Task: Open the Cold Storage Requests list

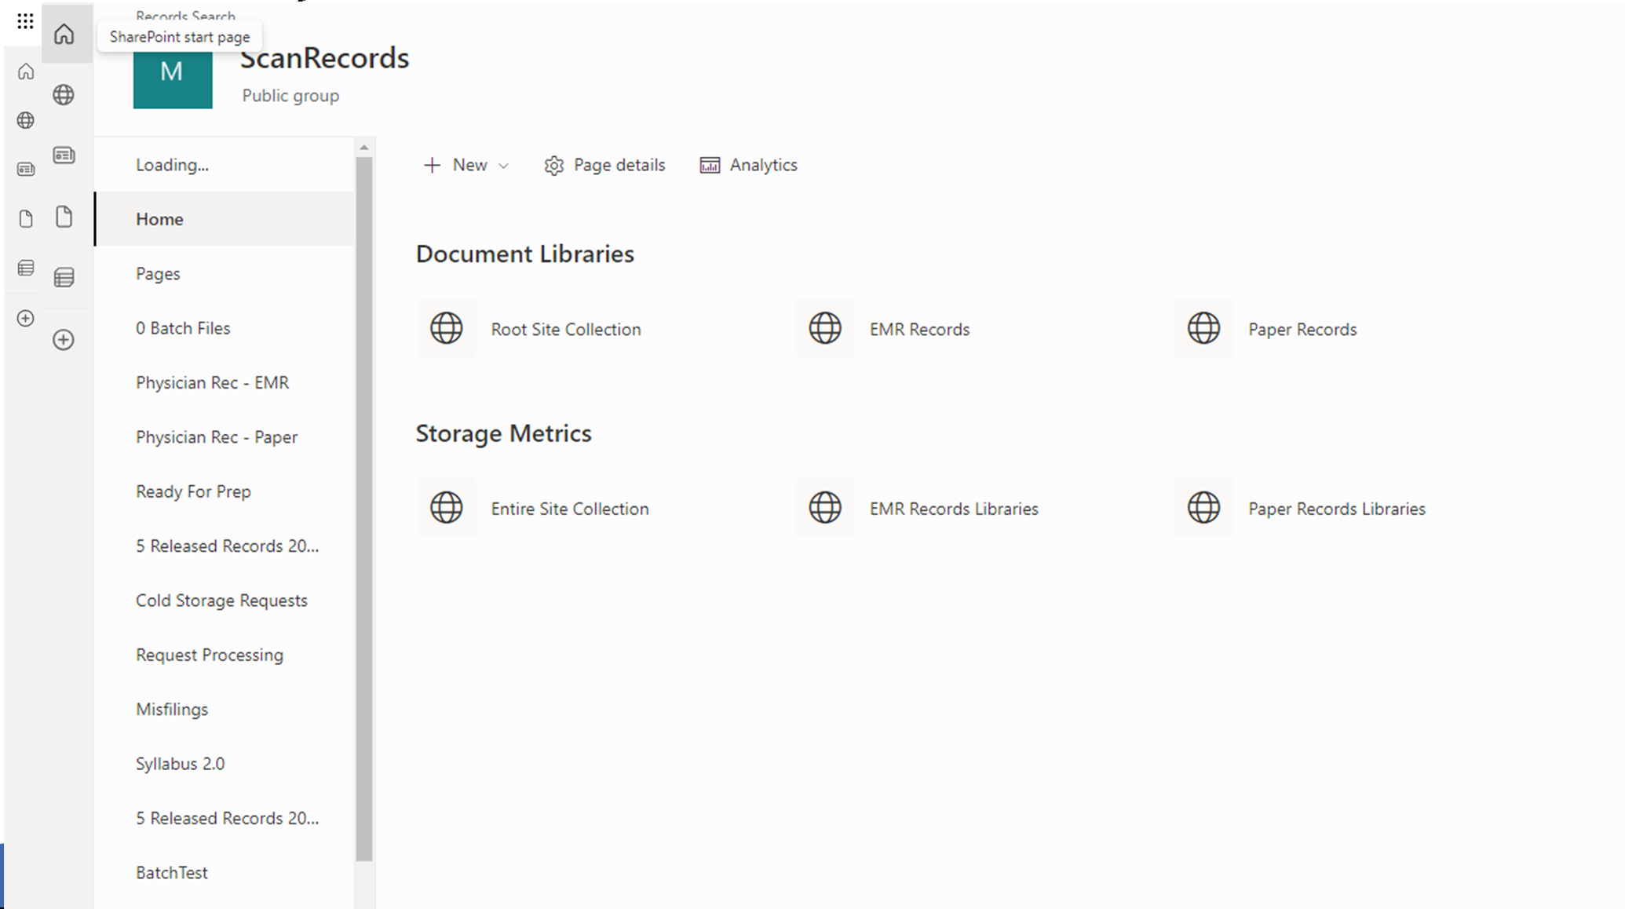Action: coord(221,600)
